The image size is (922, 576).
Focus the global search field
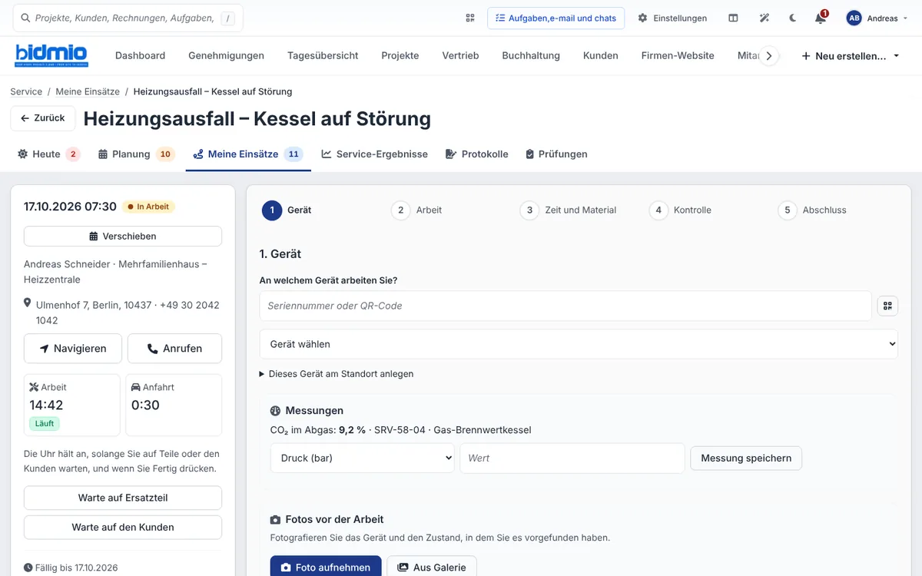point(128,18)
